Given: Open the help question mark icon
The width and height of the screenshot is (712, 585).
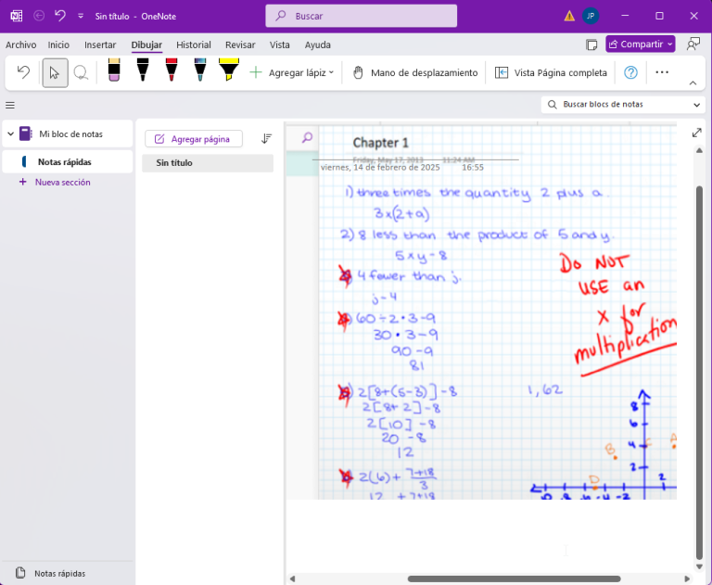Looking at the screenshot, I should coord(630,72).
